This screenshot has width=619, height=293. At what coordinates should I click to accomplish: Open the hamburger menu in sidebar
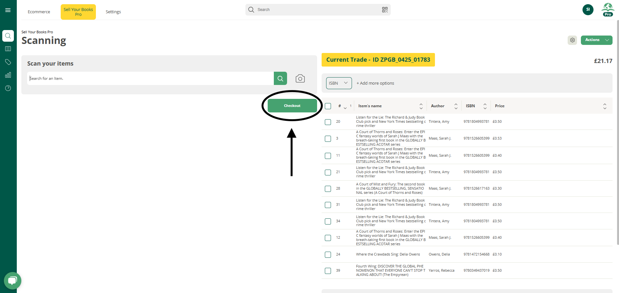(8, 10)
